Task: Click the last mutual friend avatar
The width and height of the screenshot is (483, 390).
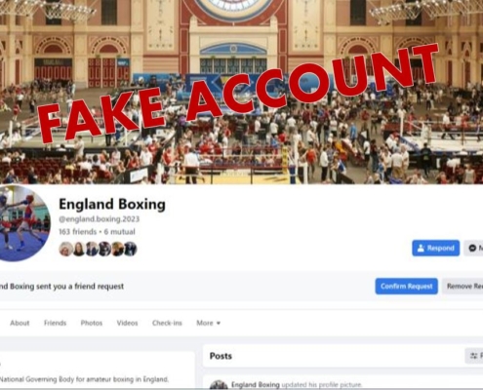Action: click(x=130, y=249)
